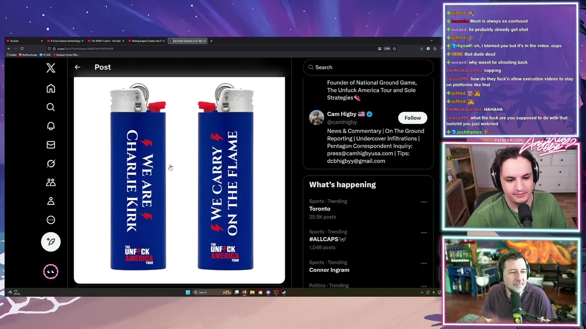Open Firefox in the taskbar
586x329 pixels.
point(244,292)
